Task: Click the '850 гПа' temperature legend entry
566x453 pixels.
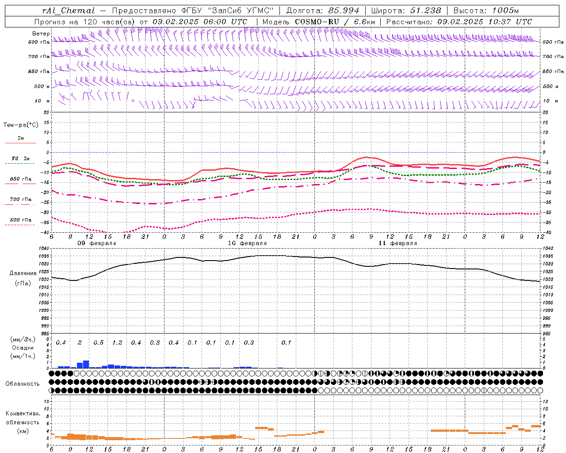Action: coord(21,179)
